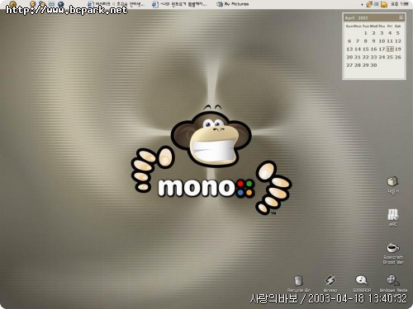
Task: Select day 19 in the calendar
Action: 398,49
